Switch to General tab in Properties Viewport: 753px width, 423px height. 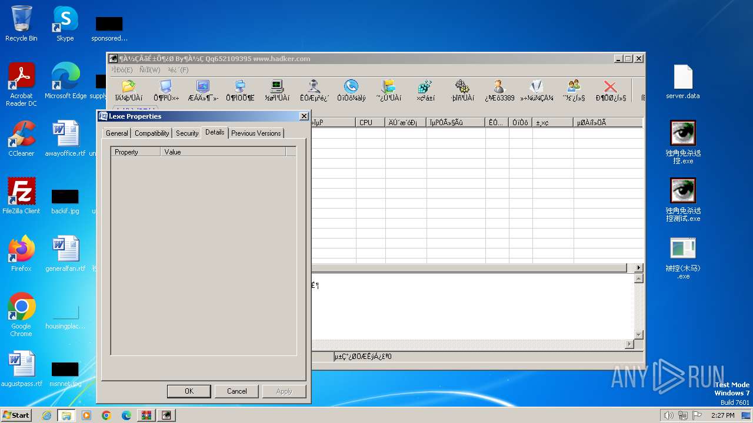coord(116,133)
